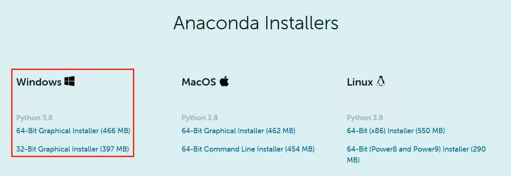Download Windows 64-Bit Graphical Installer (466 MB)
The width and height of the screenshot is (511, 176).
pos(73,131)
